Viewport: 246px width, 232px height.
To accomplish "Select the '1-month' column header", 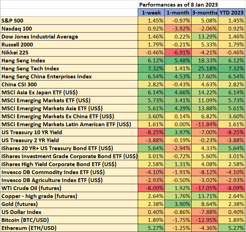I will (x=178, y=12).
